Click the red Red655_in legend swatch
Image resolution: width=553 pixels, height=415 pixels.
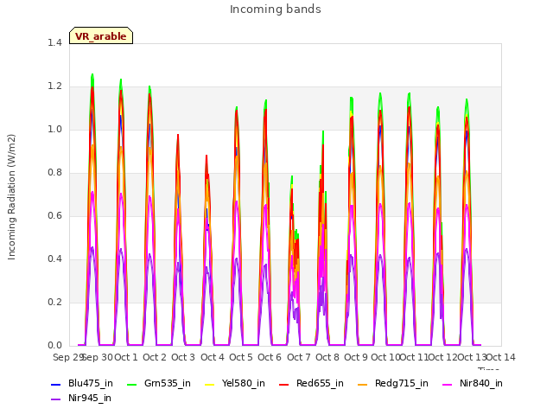pos(284,384)
